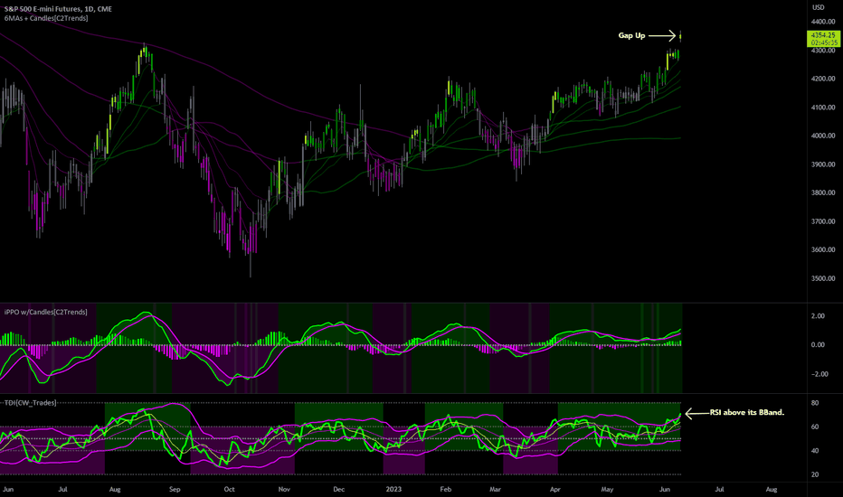This screenshot has width=843, height=497.
Task: Click the Gap Up text annotation
Action: 631,35
